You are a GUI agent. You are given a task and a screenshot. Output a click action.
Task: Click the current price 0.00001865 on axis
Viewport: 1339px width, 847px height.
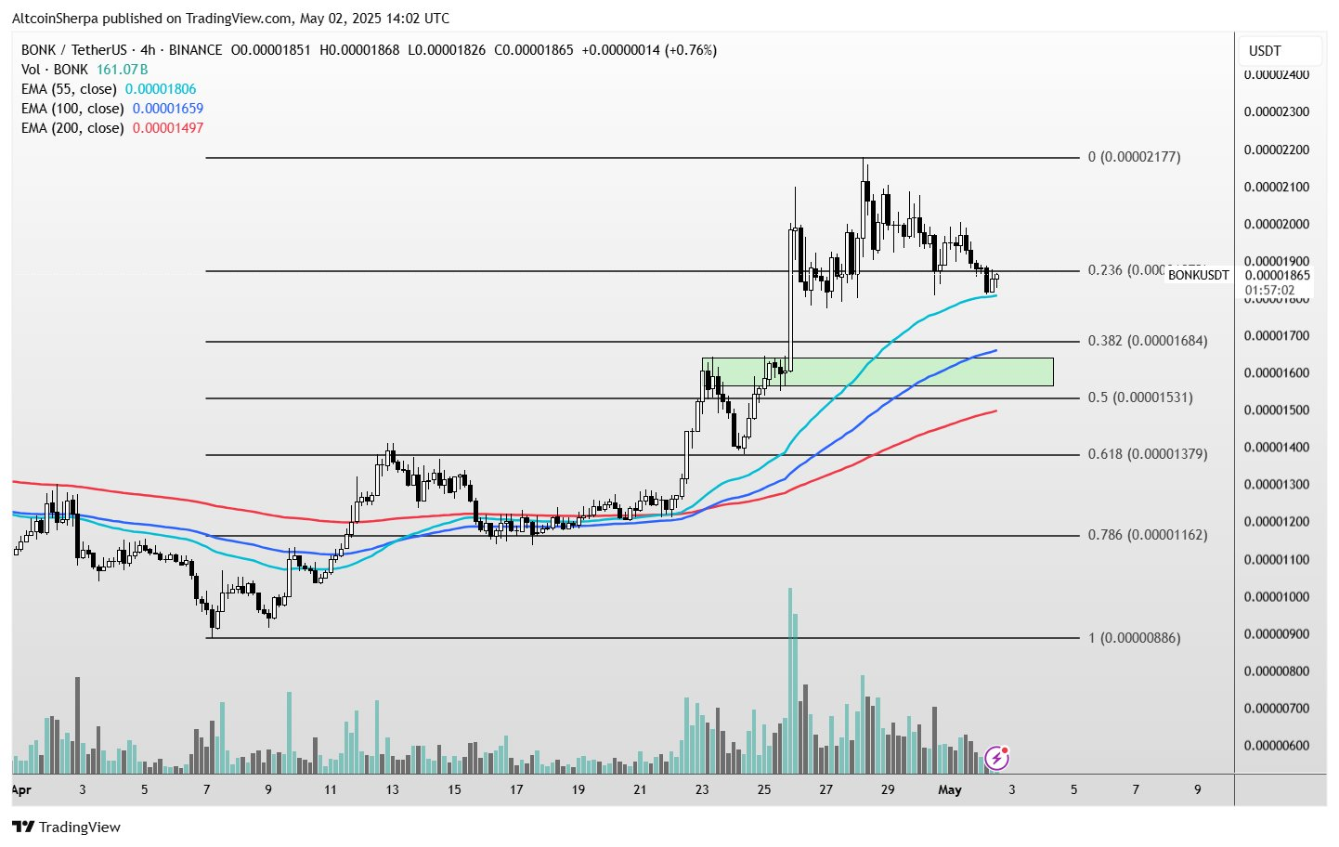1277,275
